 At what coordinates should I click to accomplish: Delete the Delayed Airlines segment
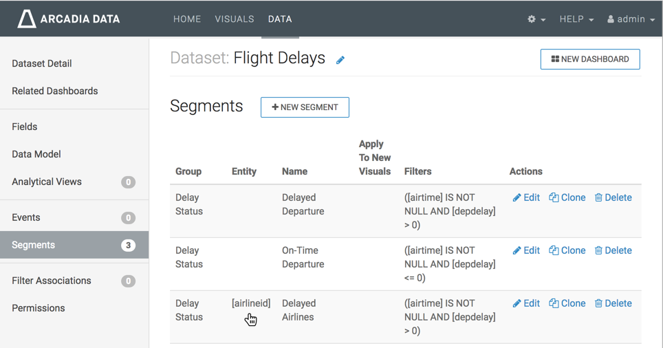613,303
